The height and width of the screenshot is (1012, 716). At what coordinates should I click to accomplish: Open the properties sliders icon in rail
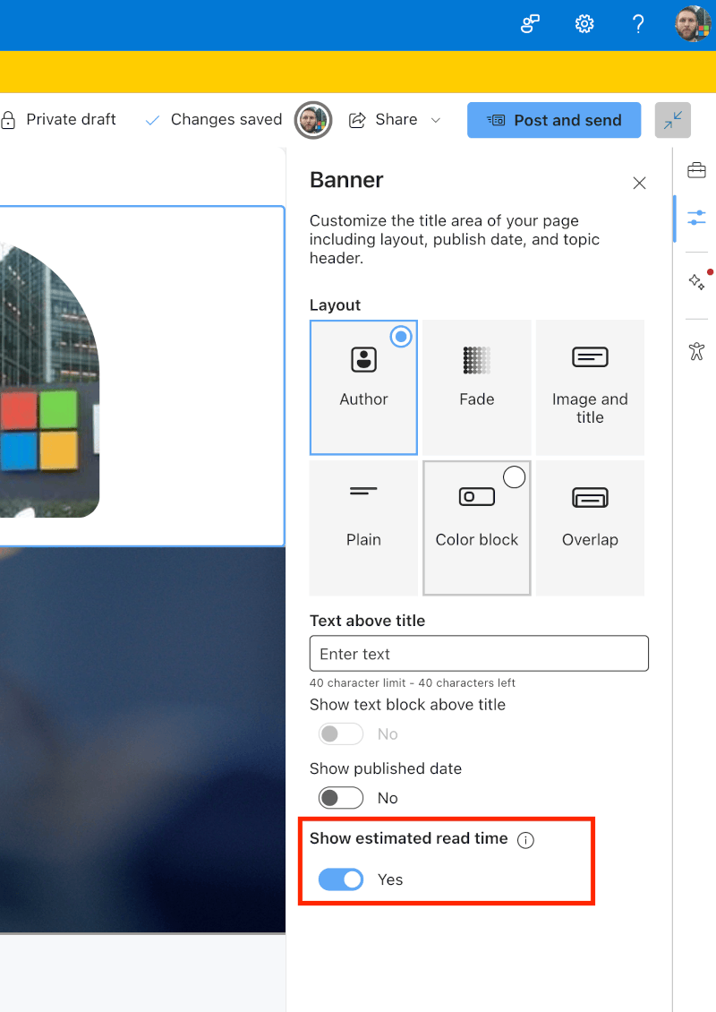point(696,218)
